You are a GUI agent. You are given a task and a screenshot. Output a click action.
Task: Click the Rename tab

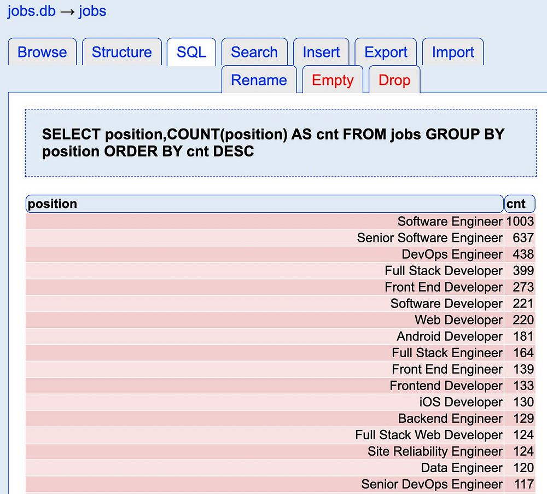click(x=259, y=80)
